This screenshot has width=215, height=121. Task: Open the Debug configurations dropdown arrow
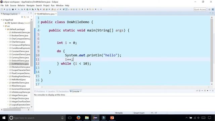[x=25, y=9]
